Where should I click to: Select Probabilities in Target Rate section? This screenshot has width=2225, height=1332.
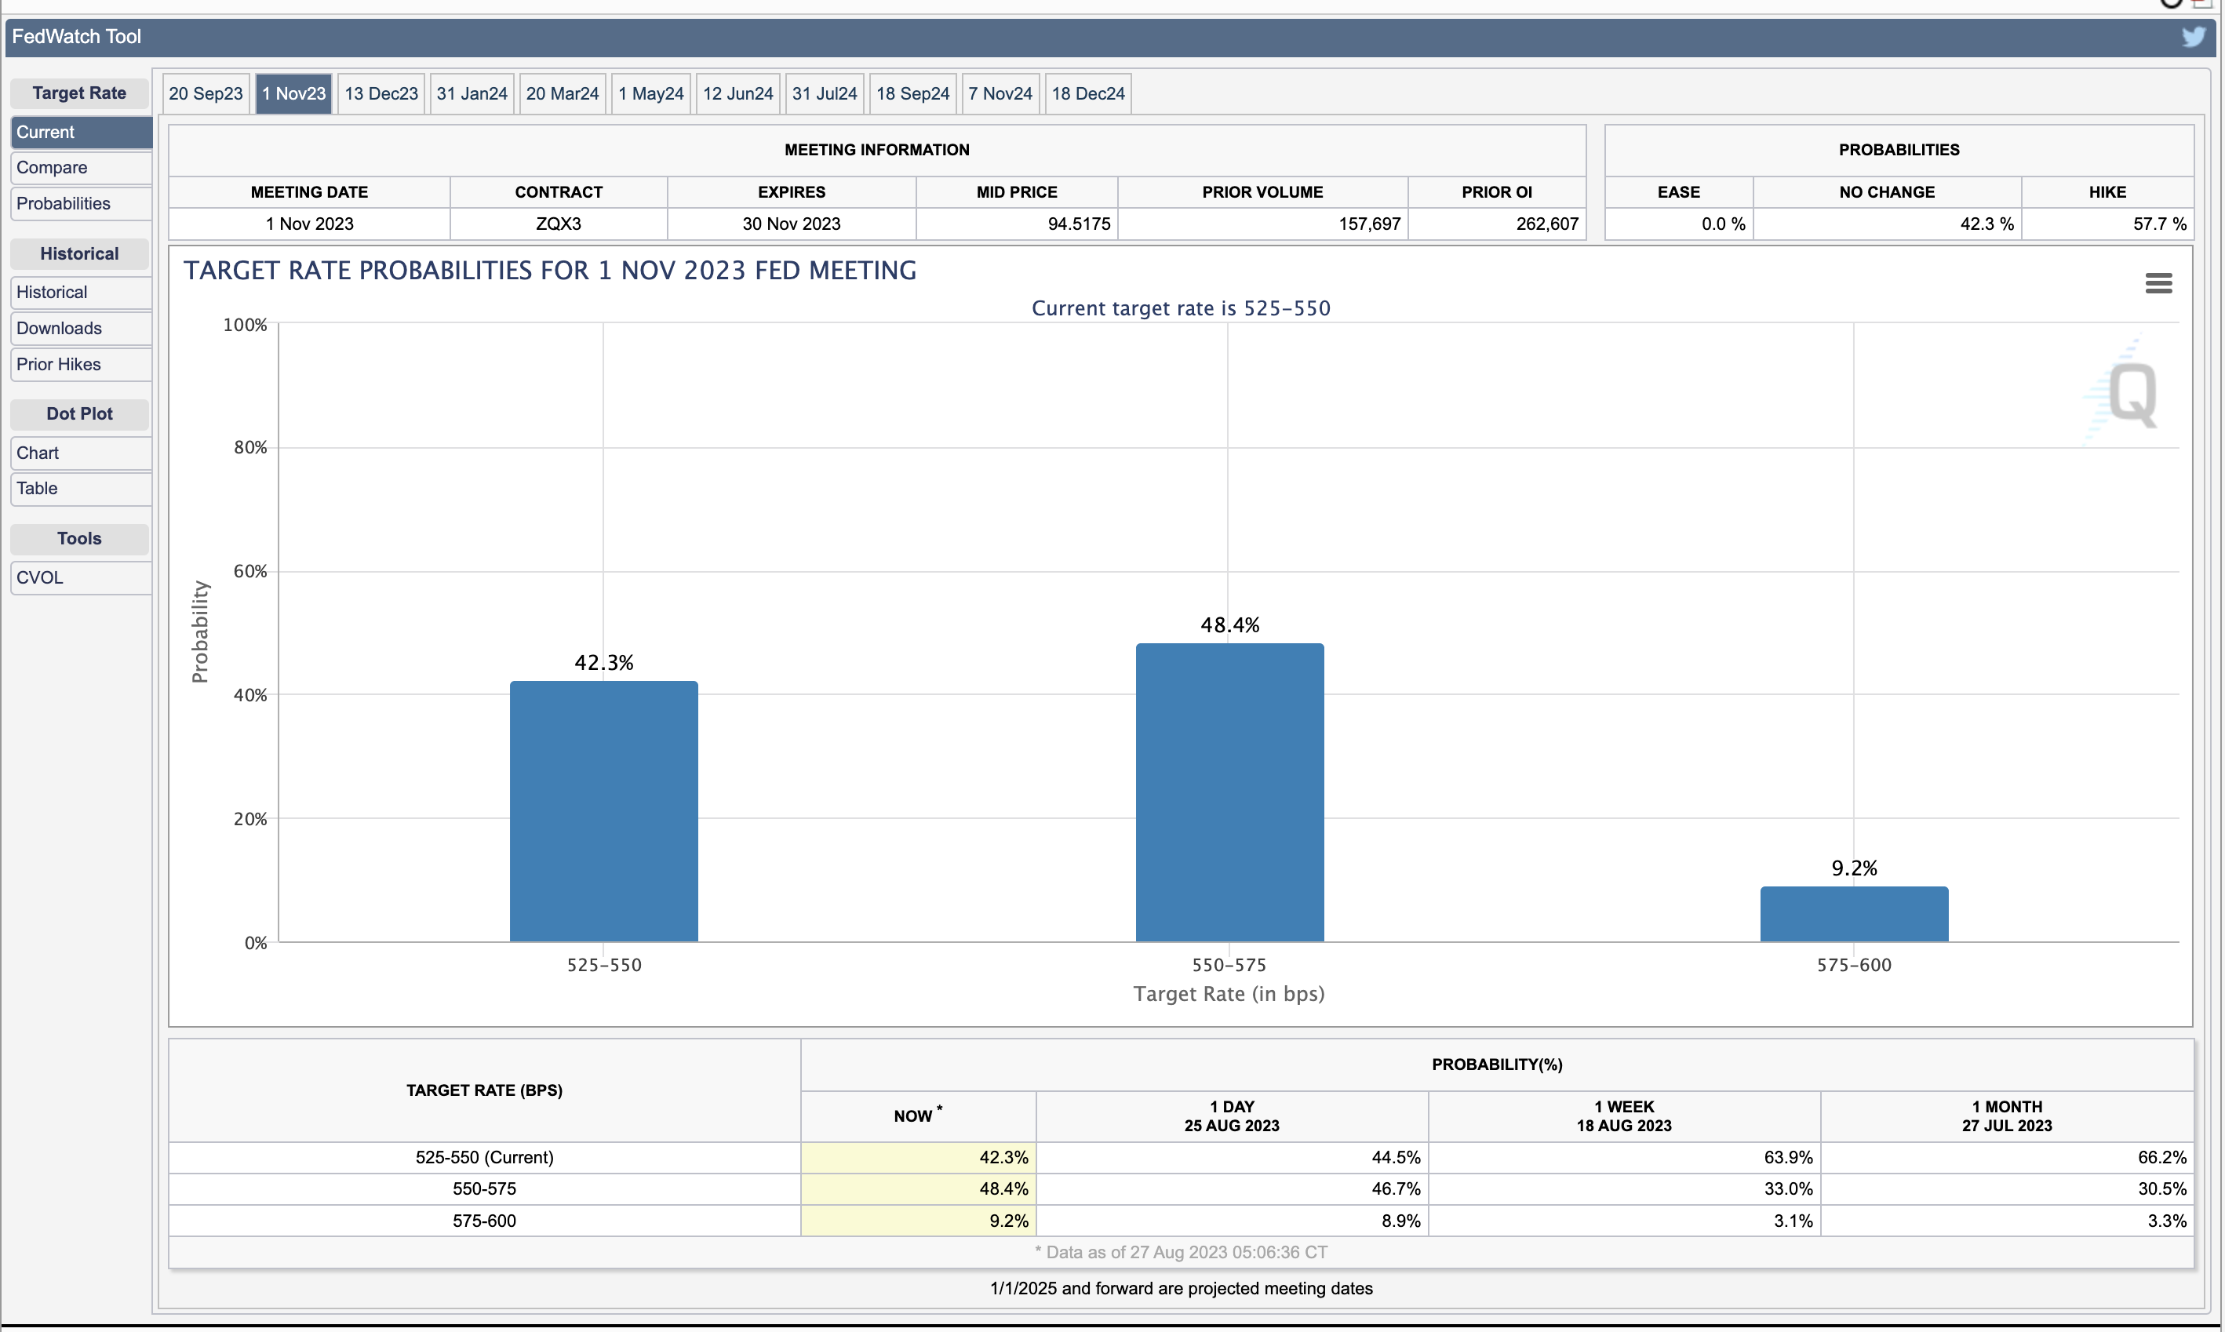[80, 204]
